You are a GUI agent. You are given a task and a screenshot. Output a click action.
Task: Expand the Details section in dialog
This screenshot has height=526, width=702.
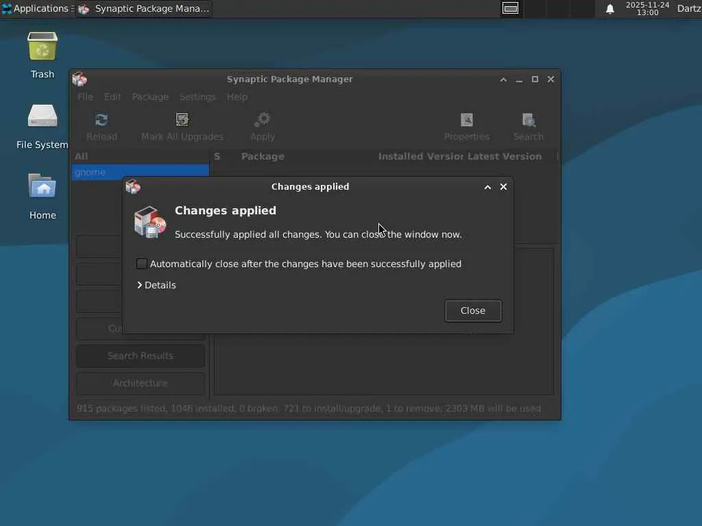(x=157, y=285)
